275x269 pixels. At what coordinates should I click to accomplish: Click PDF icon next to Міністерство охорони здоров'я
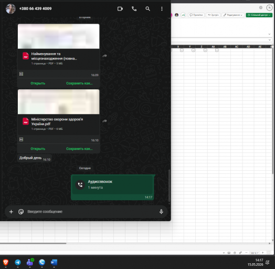coord(26,121)
